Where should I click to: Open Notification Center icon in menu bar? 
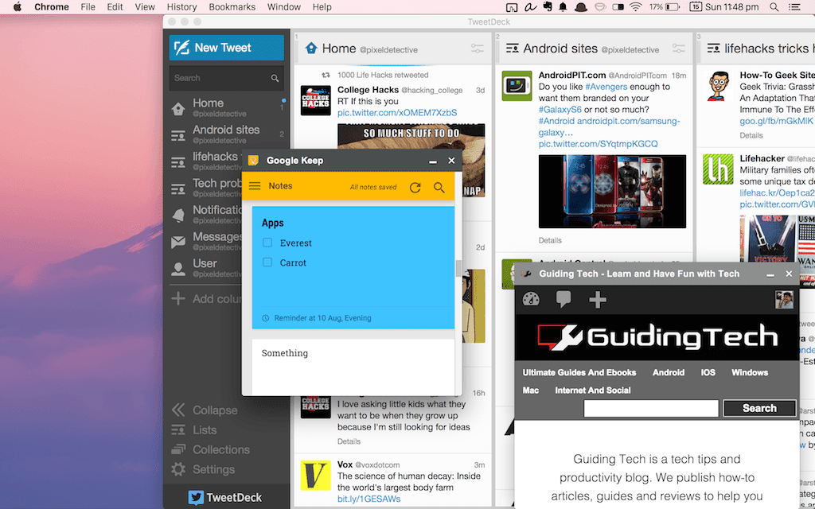[794, 6]
